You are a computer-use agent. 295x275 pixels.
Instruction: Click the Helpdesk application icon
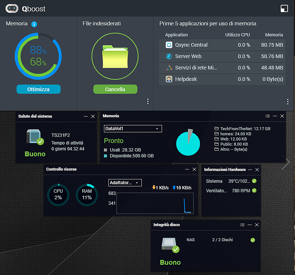click(x=169, y=79)
